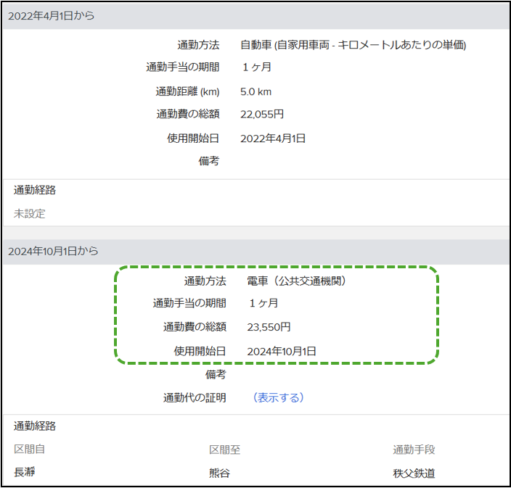The width and height of the screenshot is (511, 488).
Task: Select the 秩父鉄道 railway cell
Action: 414,473
